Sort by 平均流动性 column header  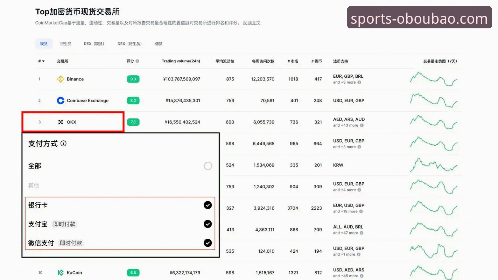coord(225,61)
